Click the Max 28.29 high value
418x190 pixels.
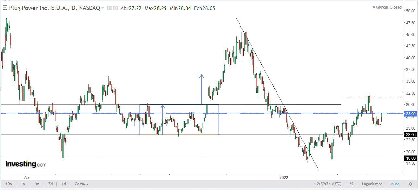(155, 8)
